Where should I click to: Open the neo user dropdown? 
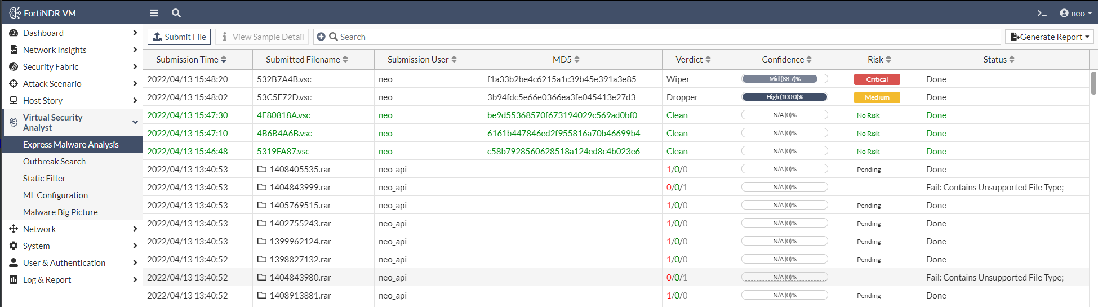tap(1075, 13)
